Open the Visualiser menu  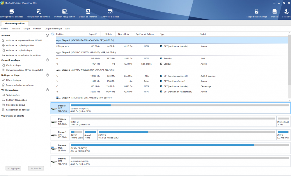click(16, 29)
